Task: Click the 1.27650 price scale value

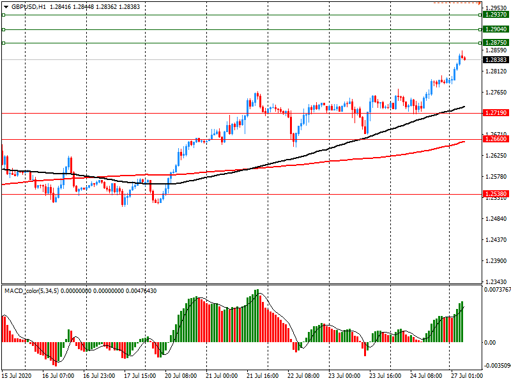Action: [496, 93]
